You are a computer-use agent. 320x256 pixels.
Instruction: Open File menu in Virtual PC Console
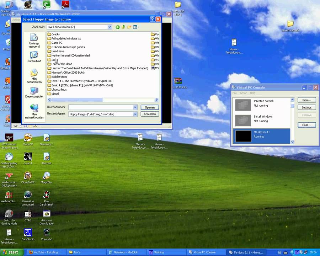point(235,93)
